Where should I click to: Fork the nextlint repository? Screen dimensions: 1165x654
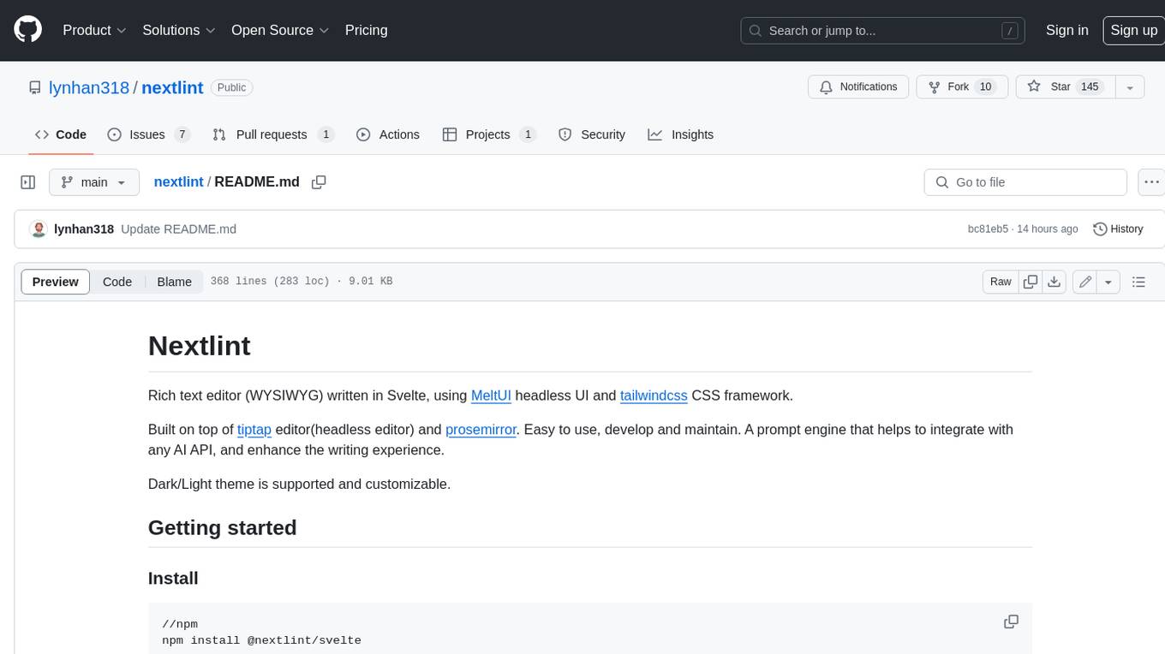click(962, 87)
